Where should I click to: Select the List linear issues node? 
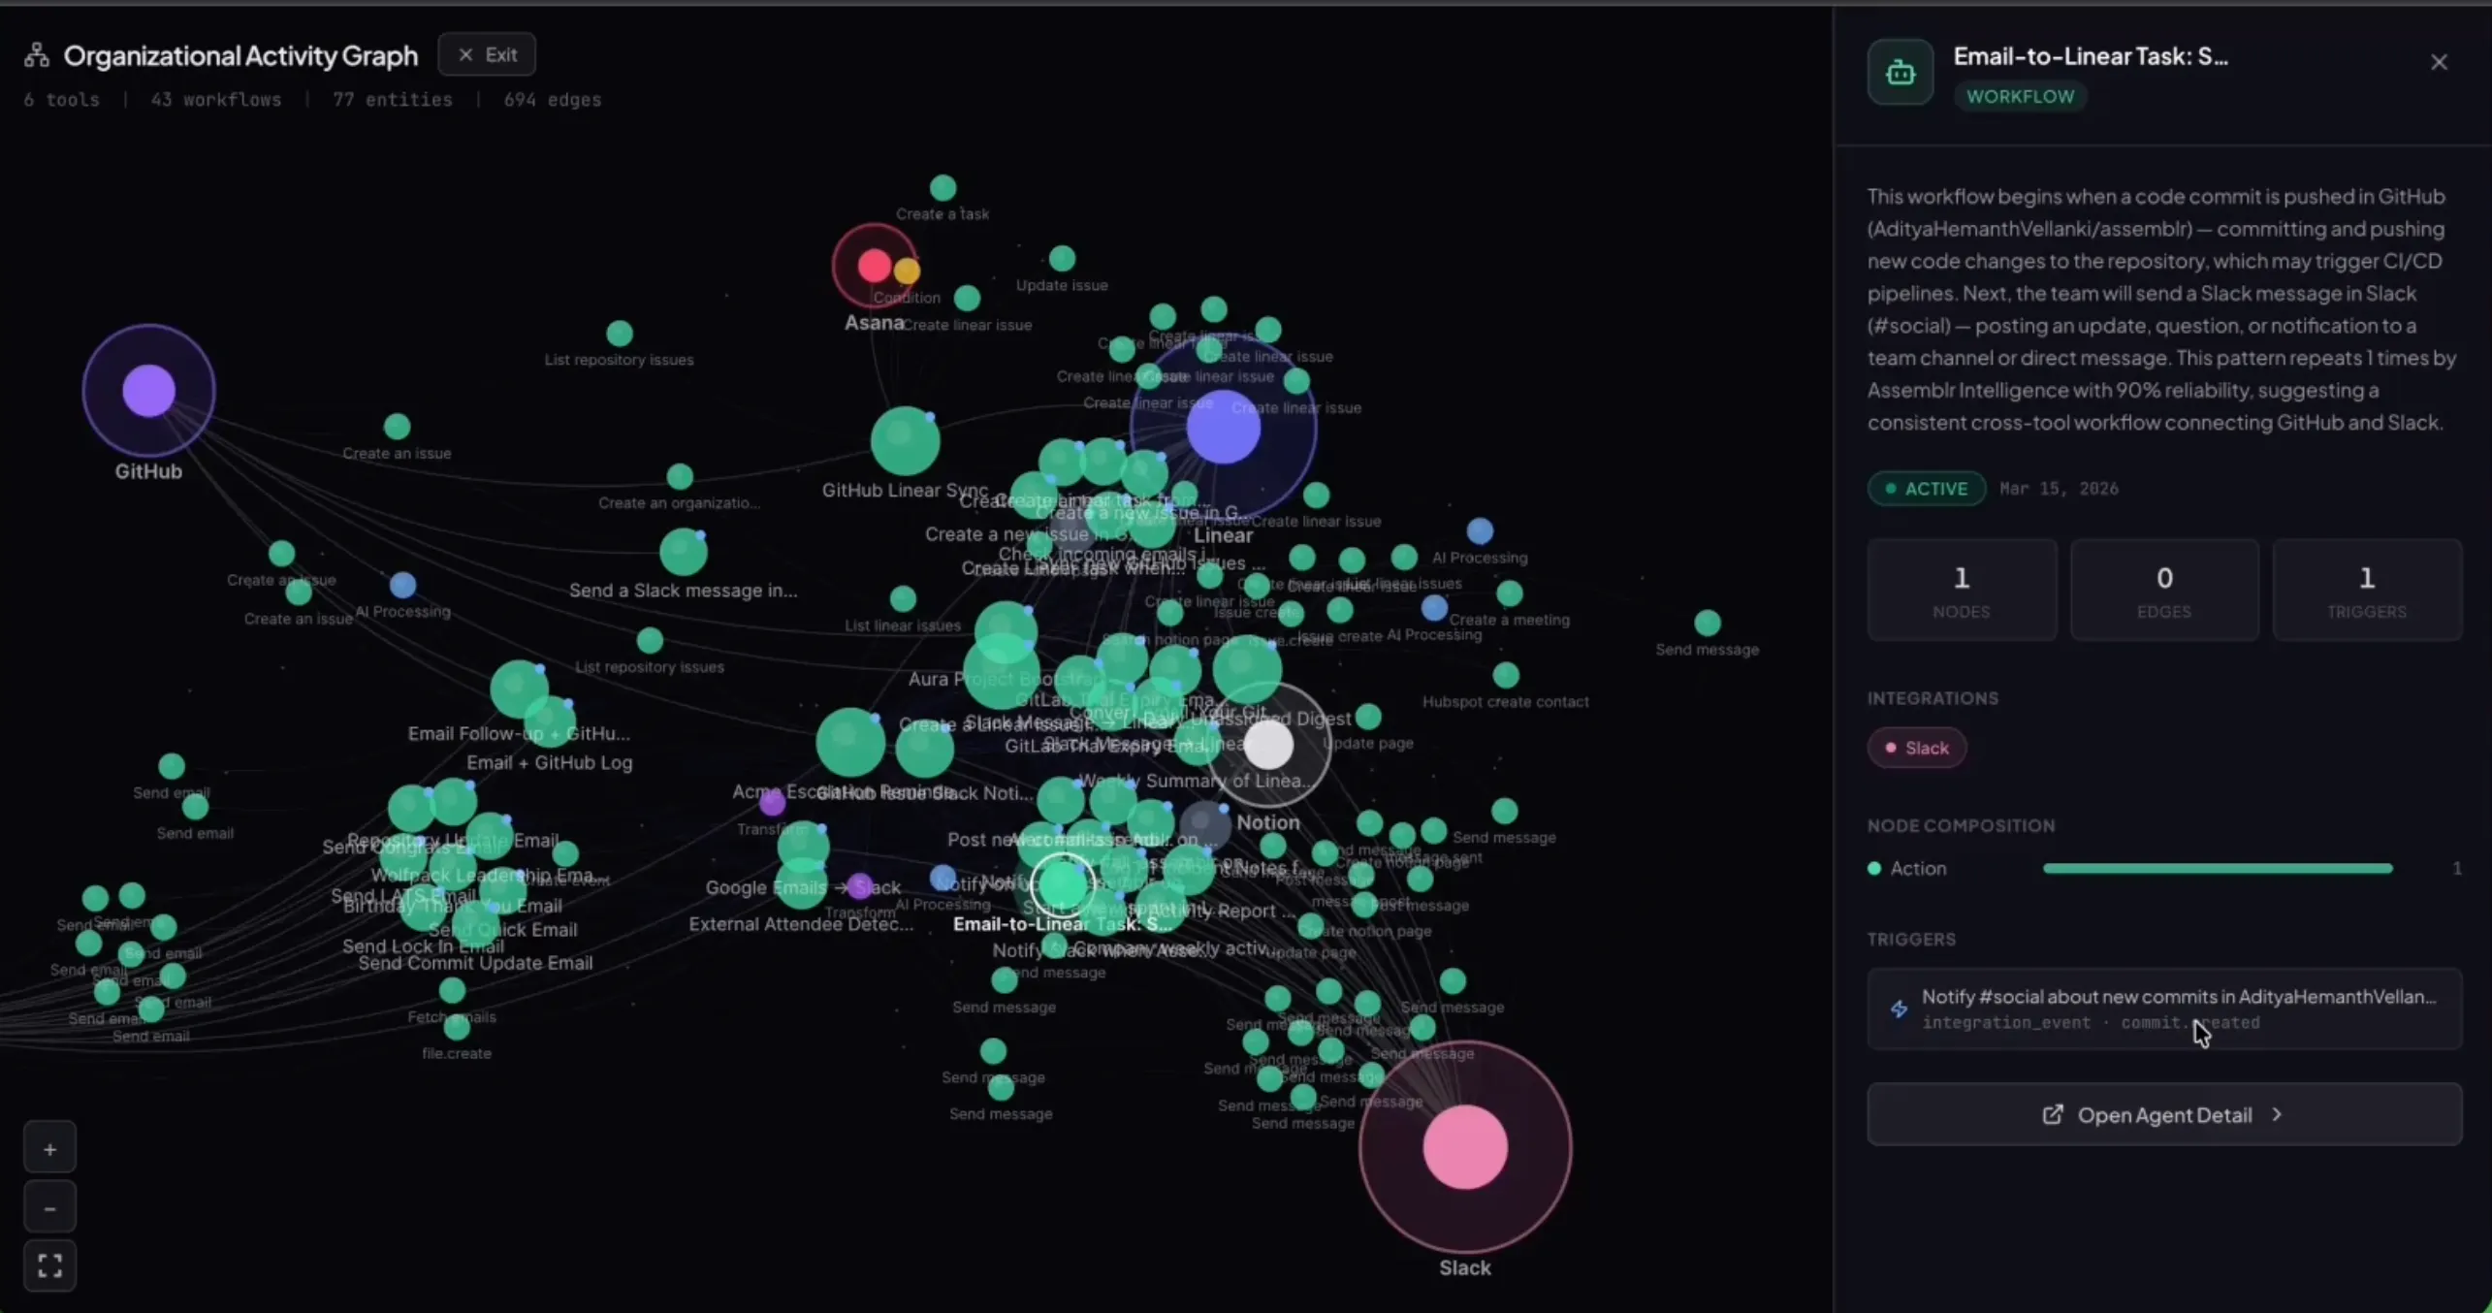click(903, 599)
